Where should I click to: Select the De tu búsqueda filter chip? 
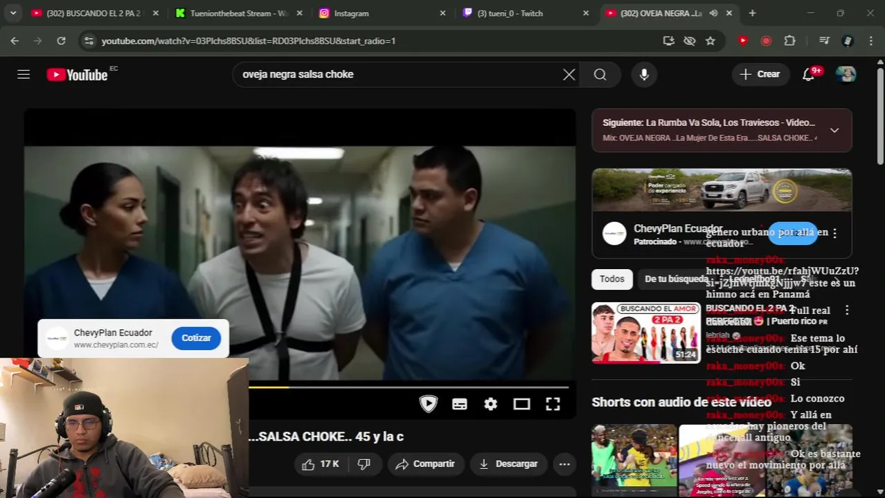677,279
